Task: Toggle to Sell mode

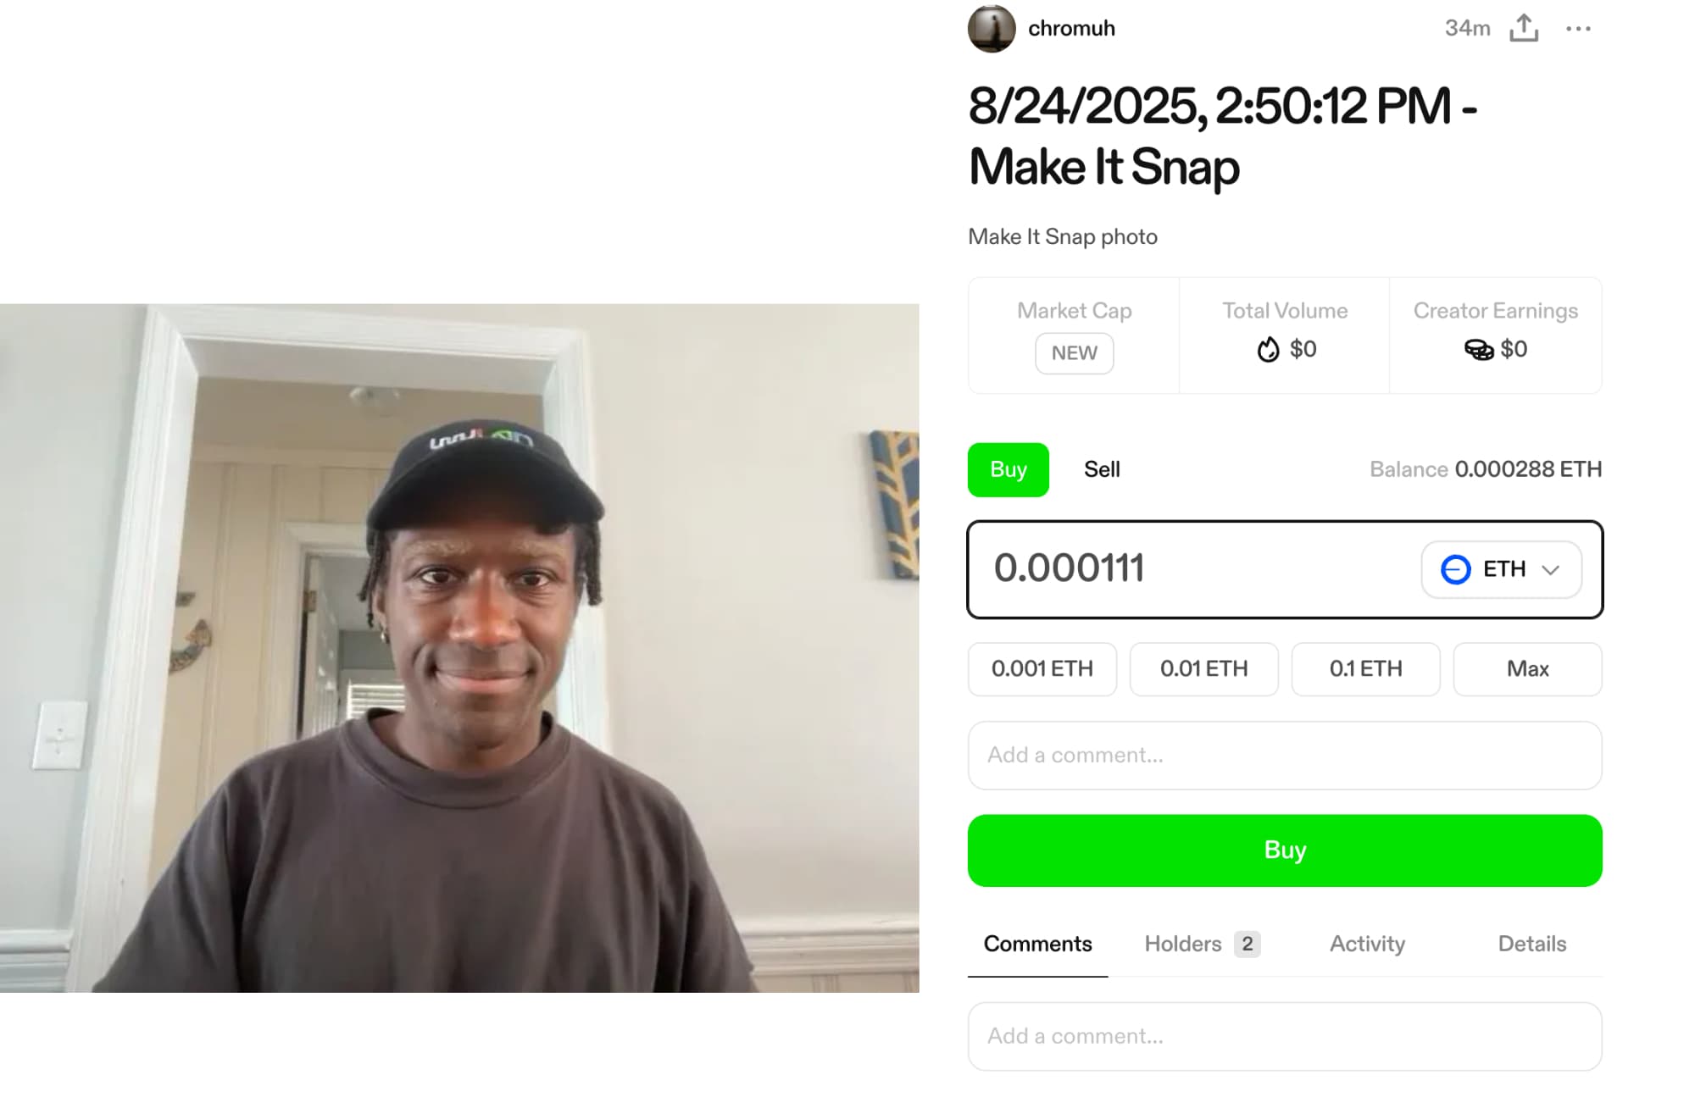Action: [1102, 469]
